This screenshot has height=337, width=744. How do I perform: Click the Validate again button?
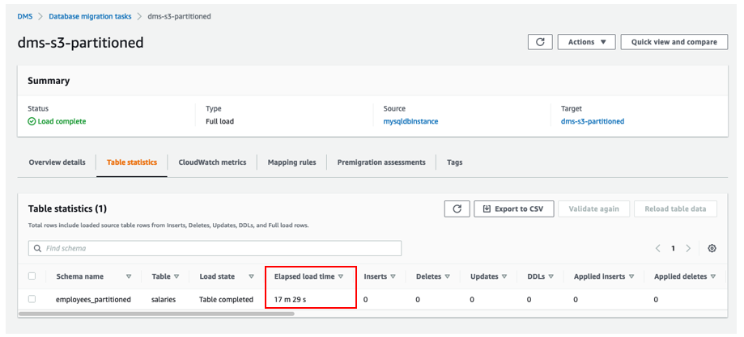(593, 209)
